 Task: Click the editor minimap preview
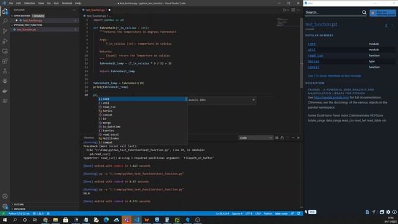click(x=282, y=22)
